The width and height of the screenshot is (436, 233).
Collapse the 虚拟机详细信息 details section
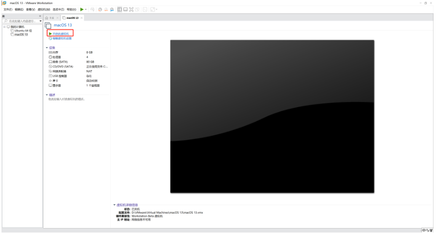click(114, 205)
